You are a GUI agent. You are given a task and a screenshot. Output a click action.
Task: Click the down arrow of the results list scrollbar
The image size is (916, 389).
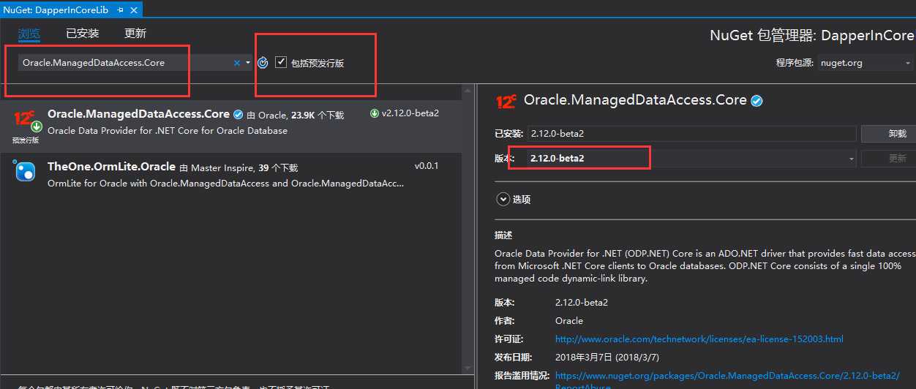pos(468,368)
